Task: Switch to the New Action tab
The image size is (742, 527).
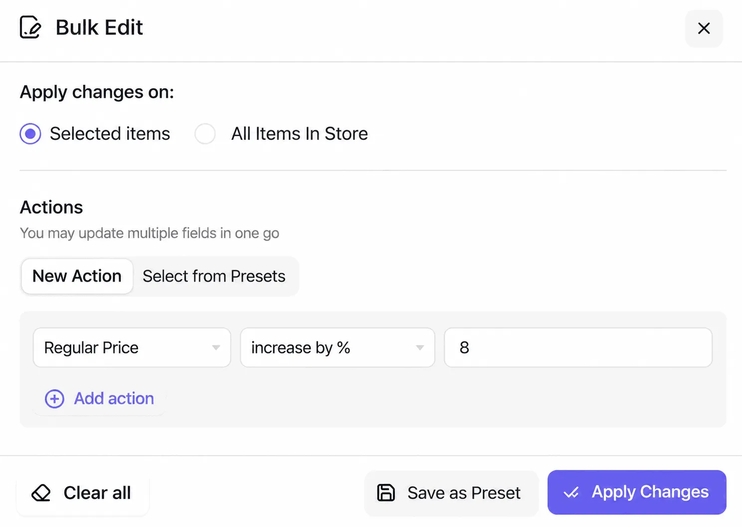Action: click(x=77, y=276)
